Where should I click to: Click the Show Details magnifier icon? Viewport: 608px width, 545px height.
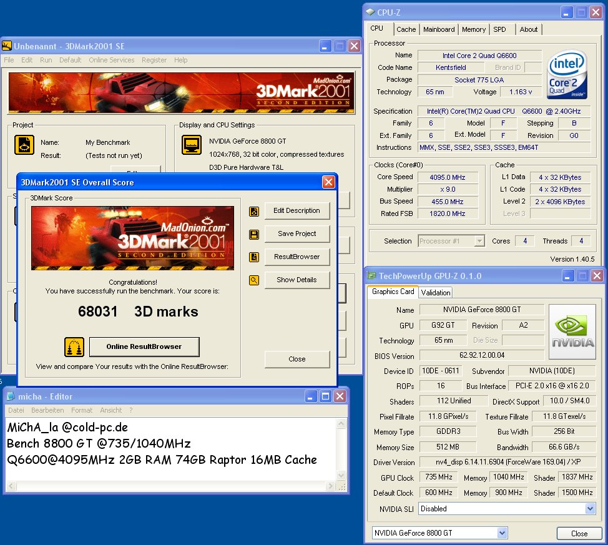(x=254, y=280)
